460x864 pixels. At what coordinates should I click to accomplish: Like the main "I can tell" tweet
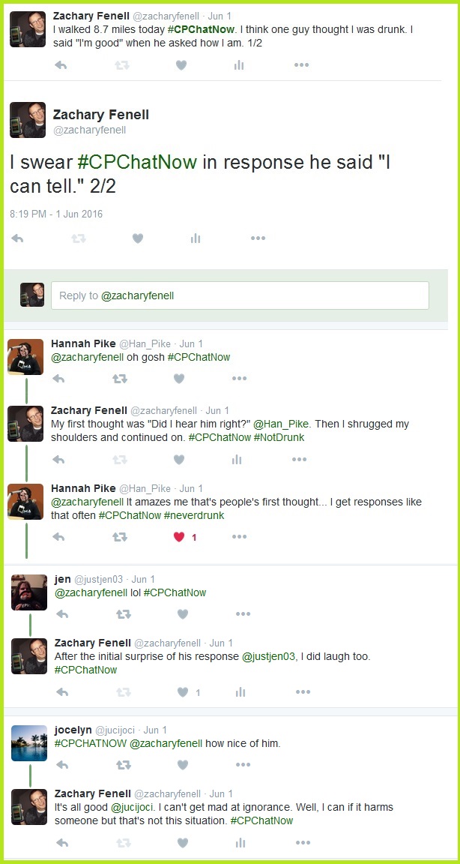click(138, 238)
